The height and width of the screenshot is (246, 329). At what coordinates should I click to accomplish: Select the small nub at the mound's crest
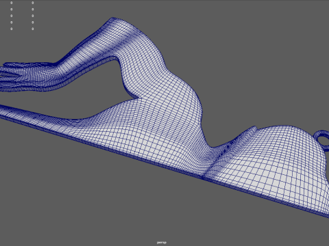[x=254, y=129]
